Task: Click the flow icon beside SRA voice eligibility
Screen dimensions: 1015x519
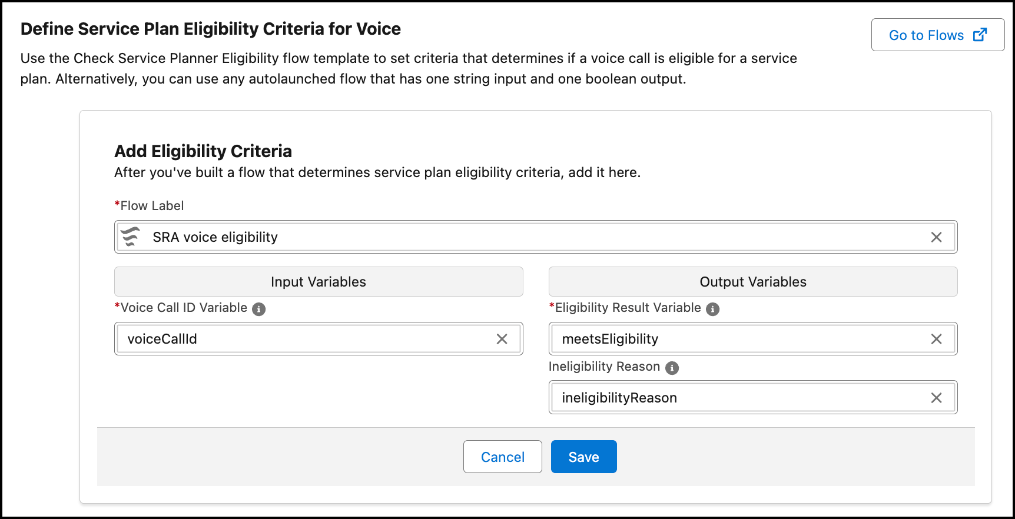Action: coord(130,237)
